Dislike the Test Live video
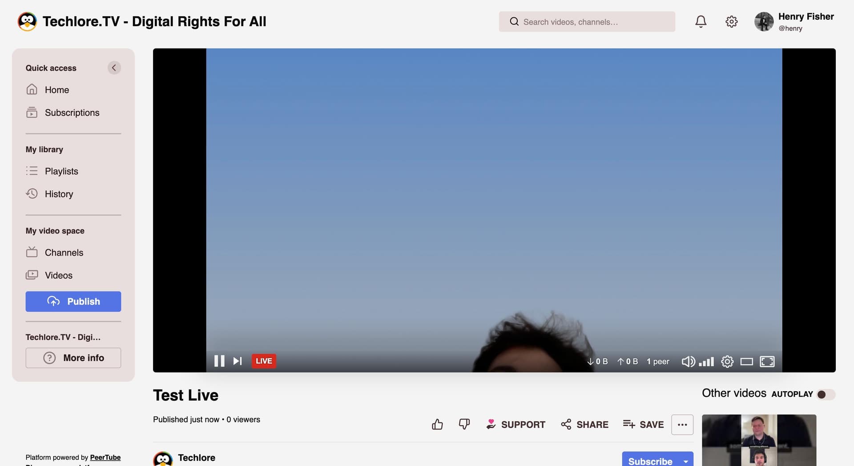Viewport: 854px width, 466px height. [464, 425]
